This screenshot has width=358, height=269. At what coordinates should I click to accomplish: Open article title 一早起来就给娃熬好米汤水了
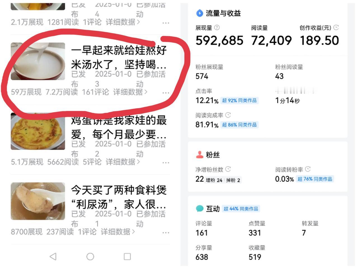[119, 57]
